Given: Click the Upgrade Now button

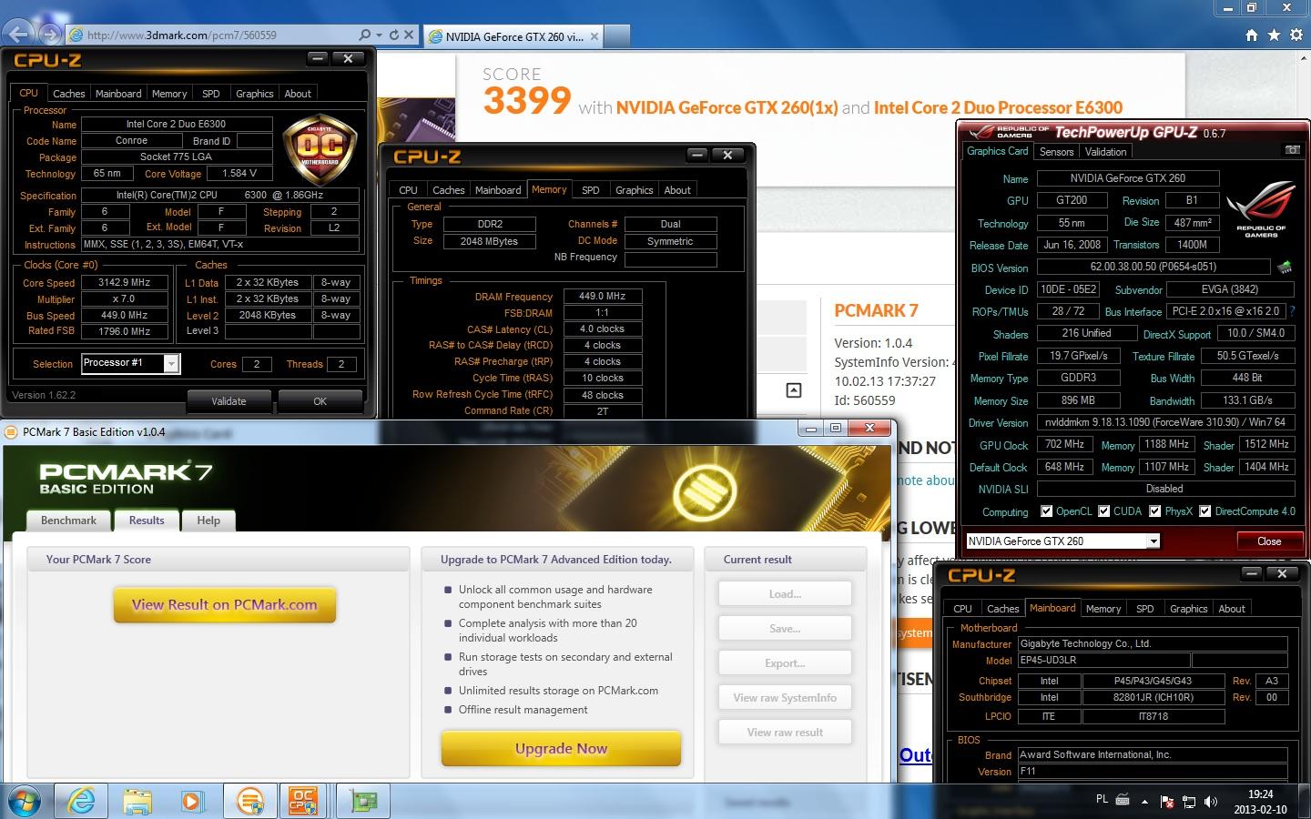Looking at the screenshot, I should [x=561, y=749].
